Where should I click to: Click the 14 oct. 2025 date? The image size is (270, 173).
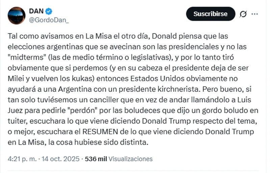[60, 159]
